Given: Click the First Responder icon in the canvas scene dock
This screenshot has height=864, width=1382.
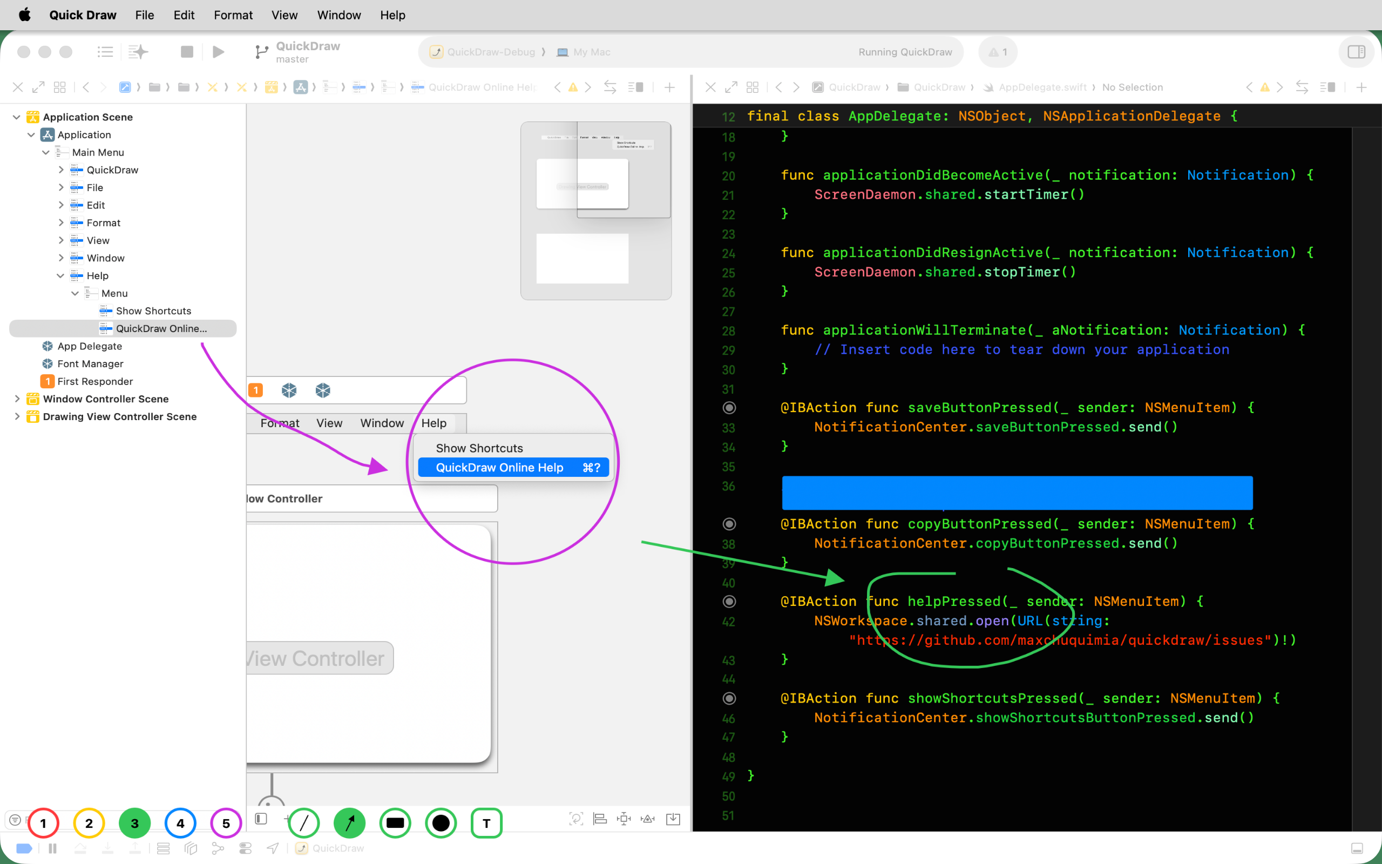Looking at the screenshot, I should [x=256, y=390].
